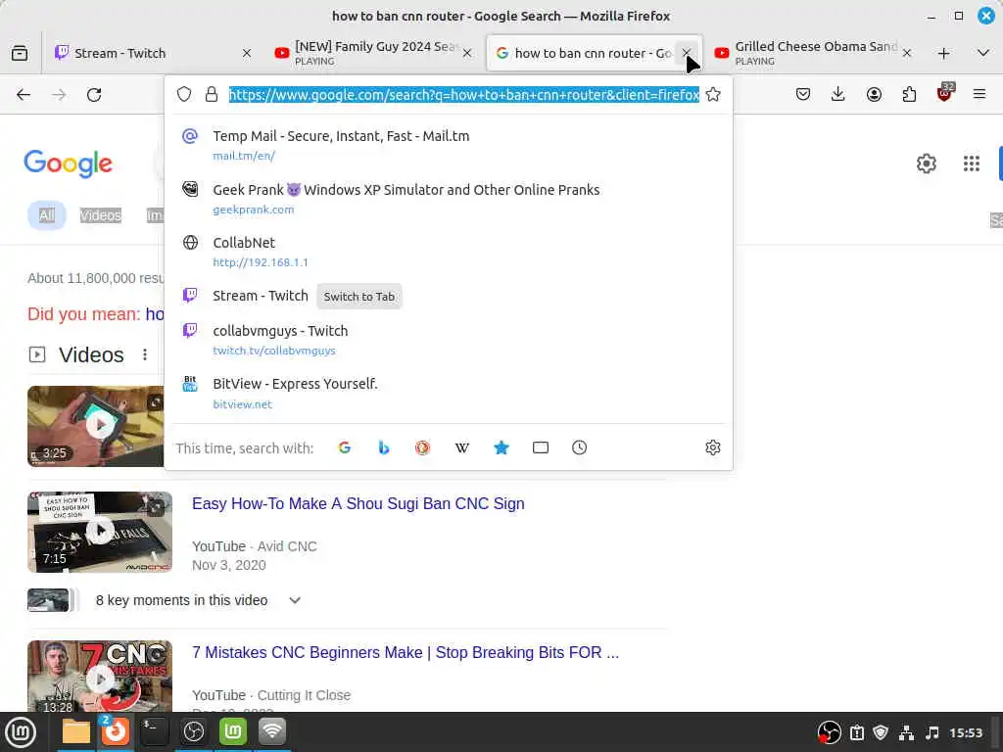Open the network tray icon
The height and width of the screenshot is (752, 1003).
click(x=906, y=732)
